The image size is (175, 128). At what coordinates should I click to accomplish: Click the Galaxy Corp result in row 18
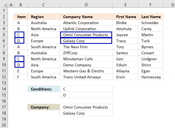tap(86, 113)
